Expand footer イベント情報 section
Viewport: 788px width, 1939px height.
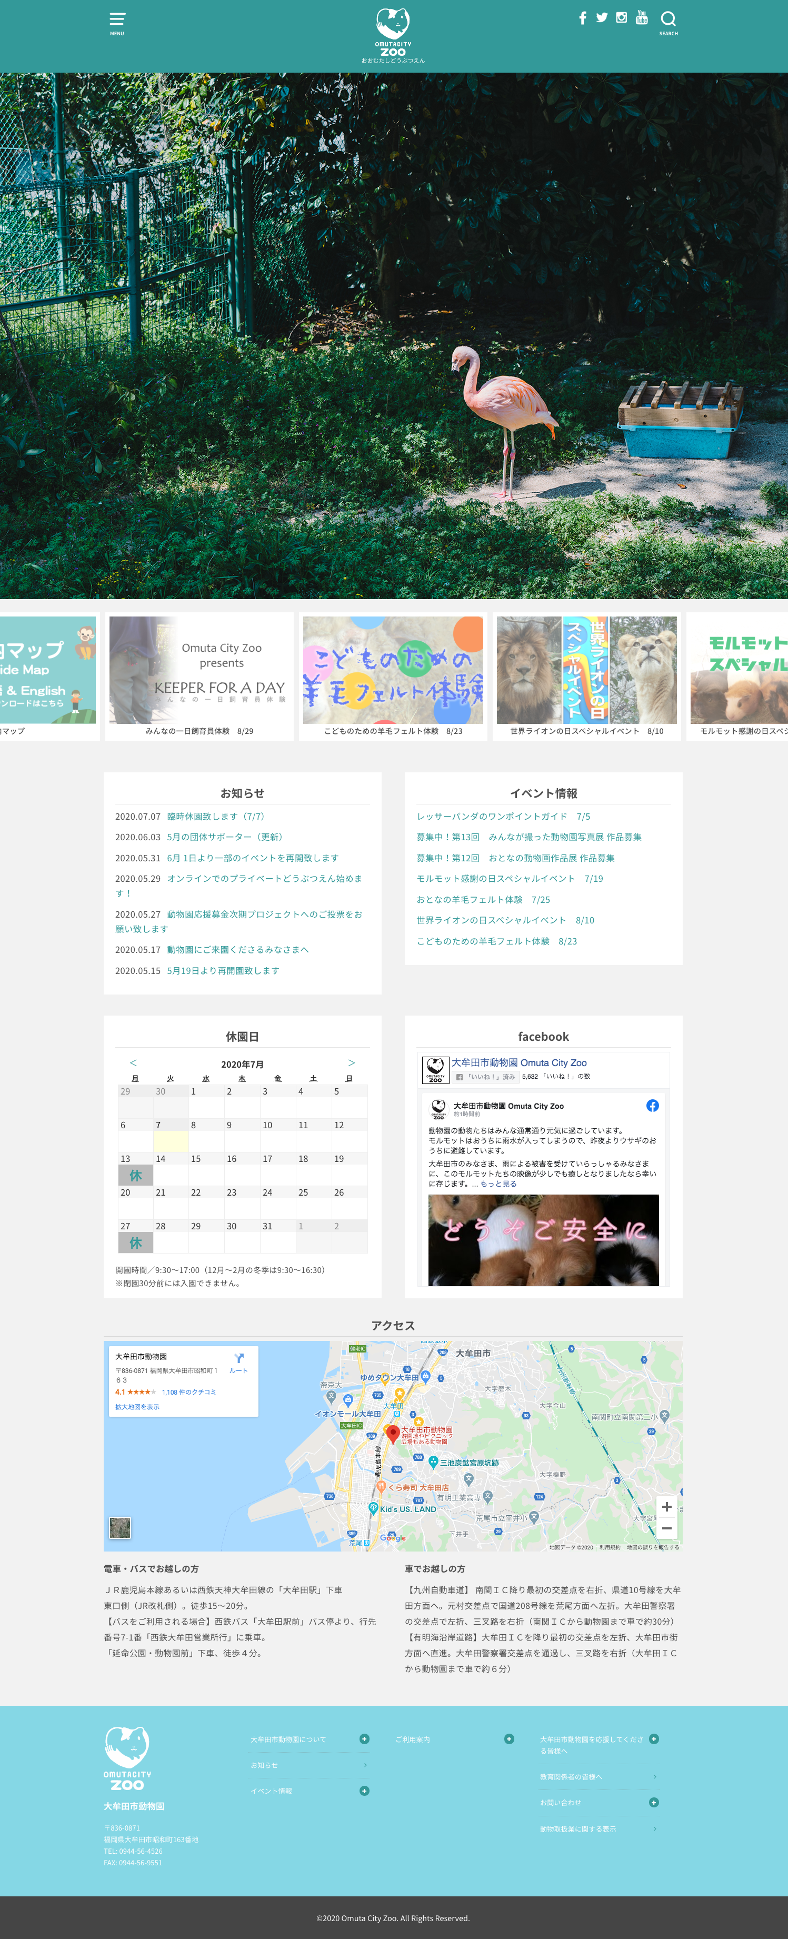[x=364, y=1791]
